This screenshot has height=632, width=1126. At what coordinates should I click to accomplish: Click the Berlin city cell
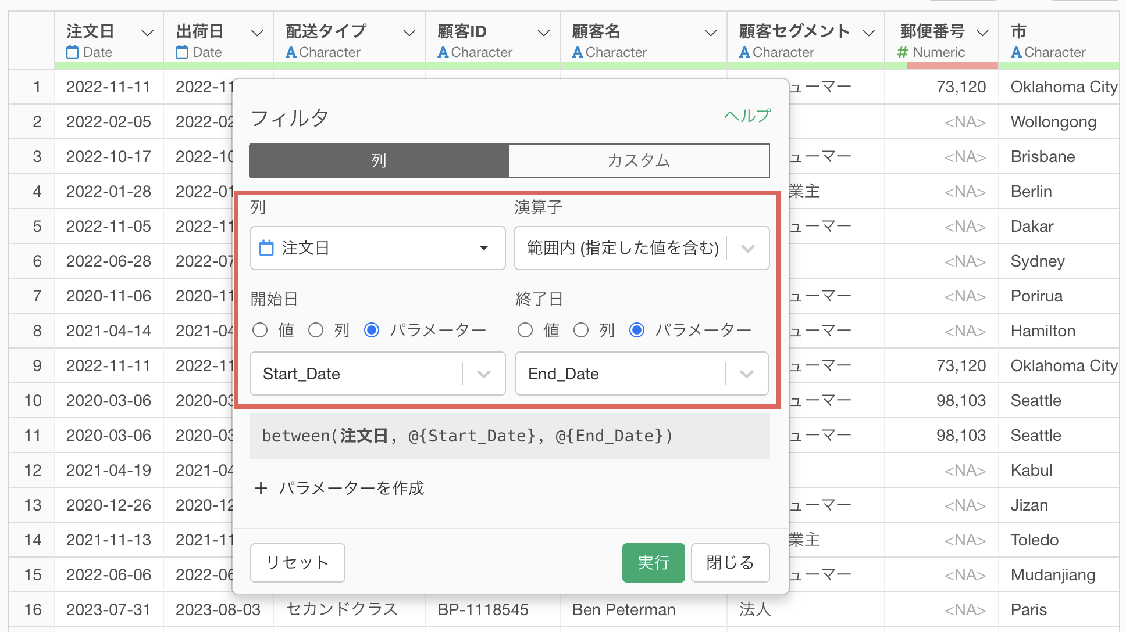click(1059, 192)
